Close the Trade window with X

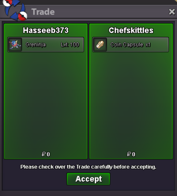tap(172, 12)
